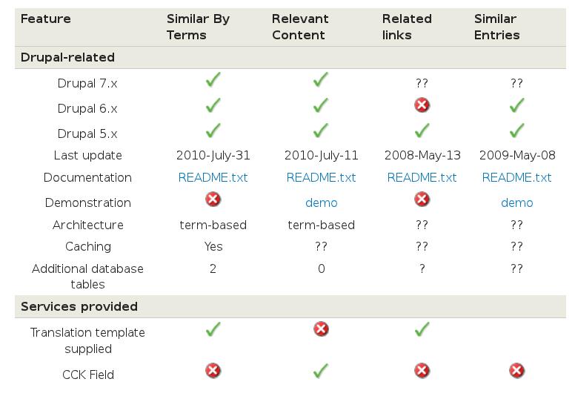Click the Similar By Terms column header

tap(198, 27)
